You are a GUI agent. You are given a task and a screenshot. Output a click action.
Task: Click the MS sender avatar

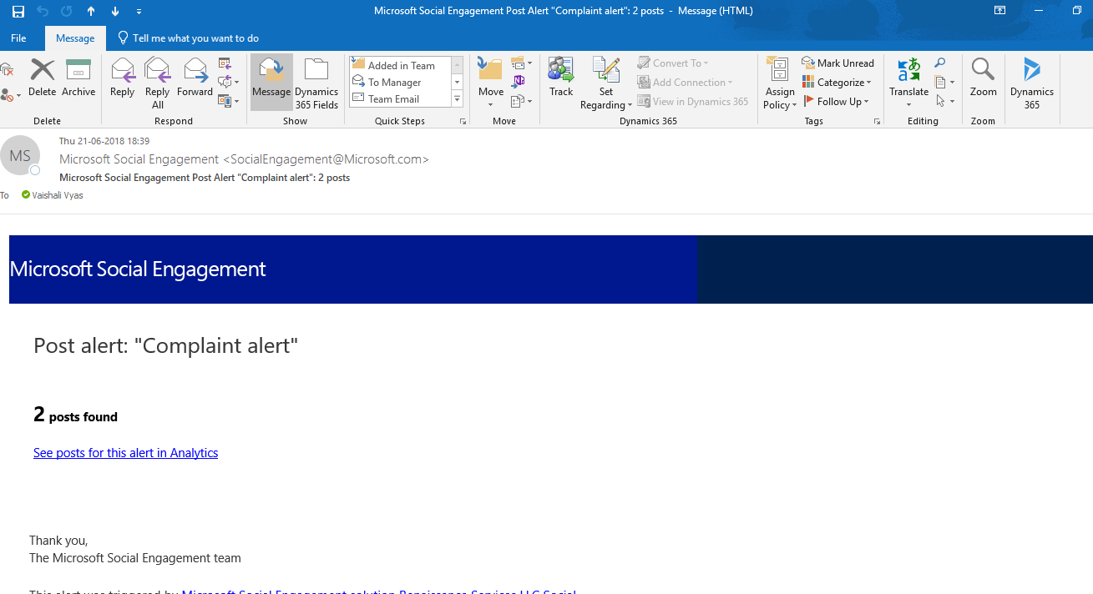click(x=20, y=155)
